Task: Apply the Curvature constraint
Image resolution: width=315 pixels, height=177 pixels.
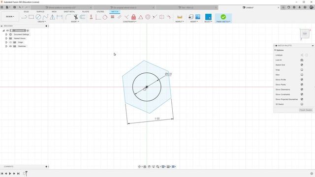Action: pos(169,17)
